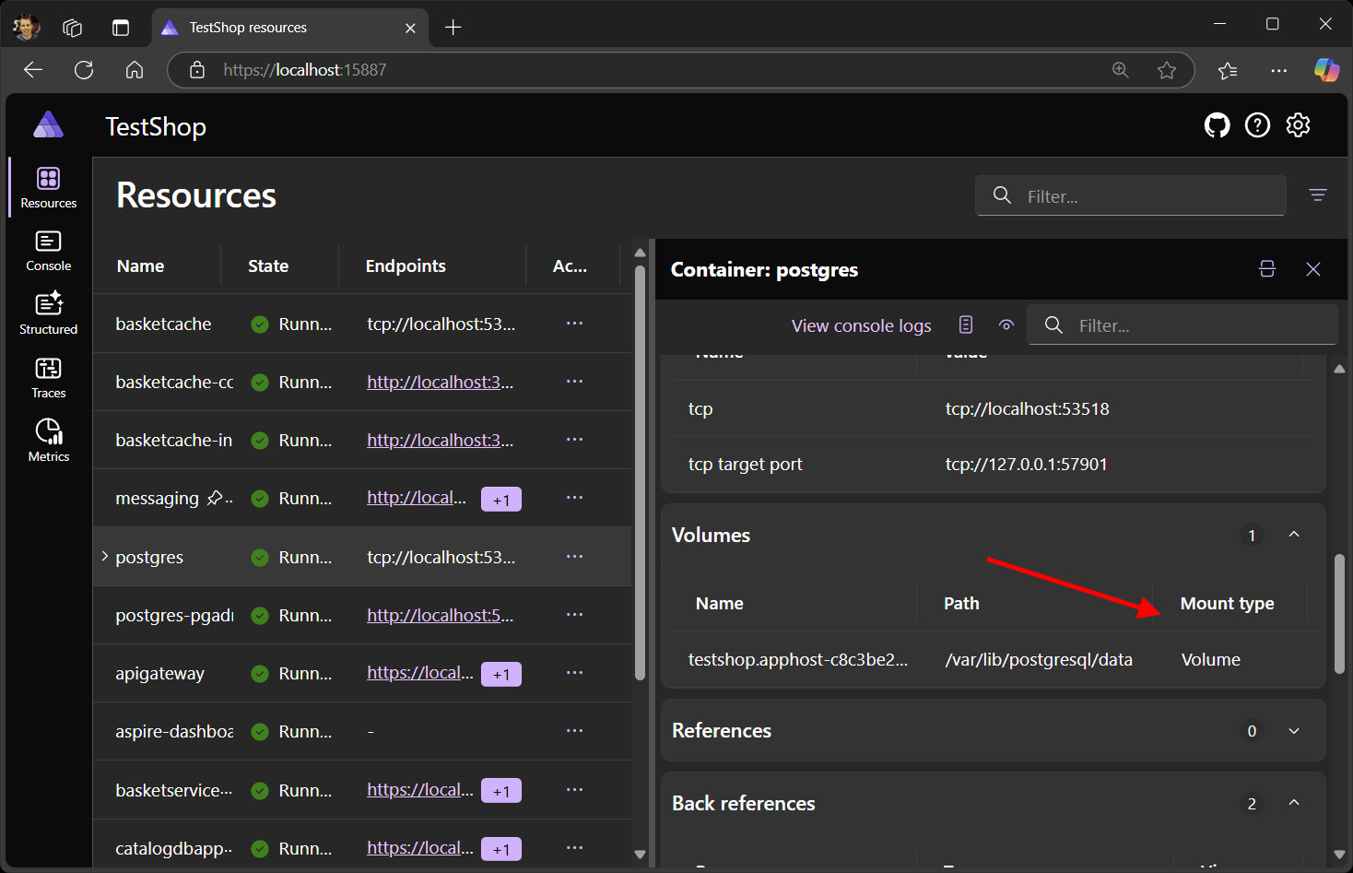Open actions menu for basketcache-cc row
Screen dimensions: 1353x873
(575, 382)
